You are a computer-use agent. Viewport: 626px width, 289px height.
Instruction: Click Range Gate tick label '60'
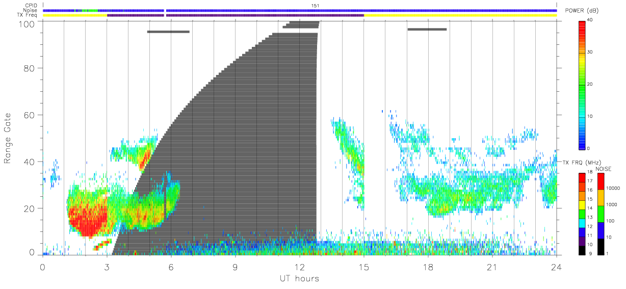[30, 115]
